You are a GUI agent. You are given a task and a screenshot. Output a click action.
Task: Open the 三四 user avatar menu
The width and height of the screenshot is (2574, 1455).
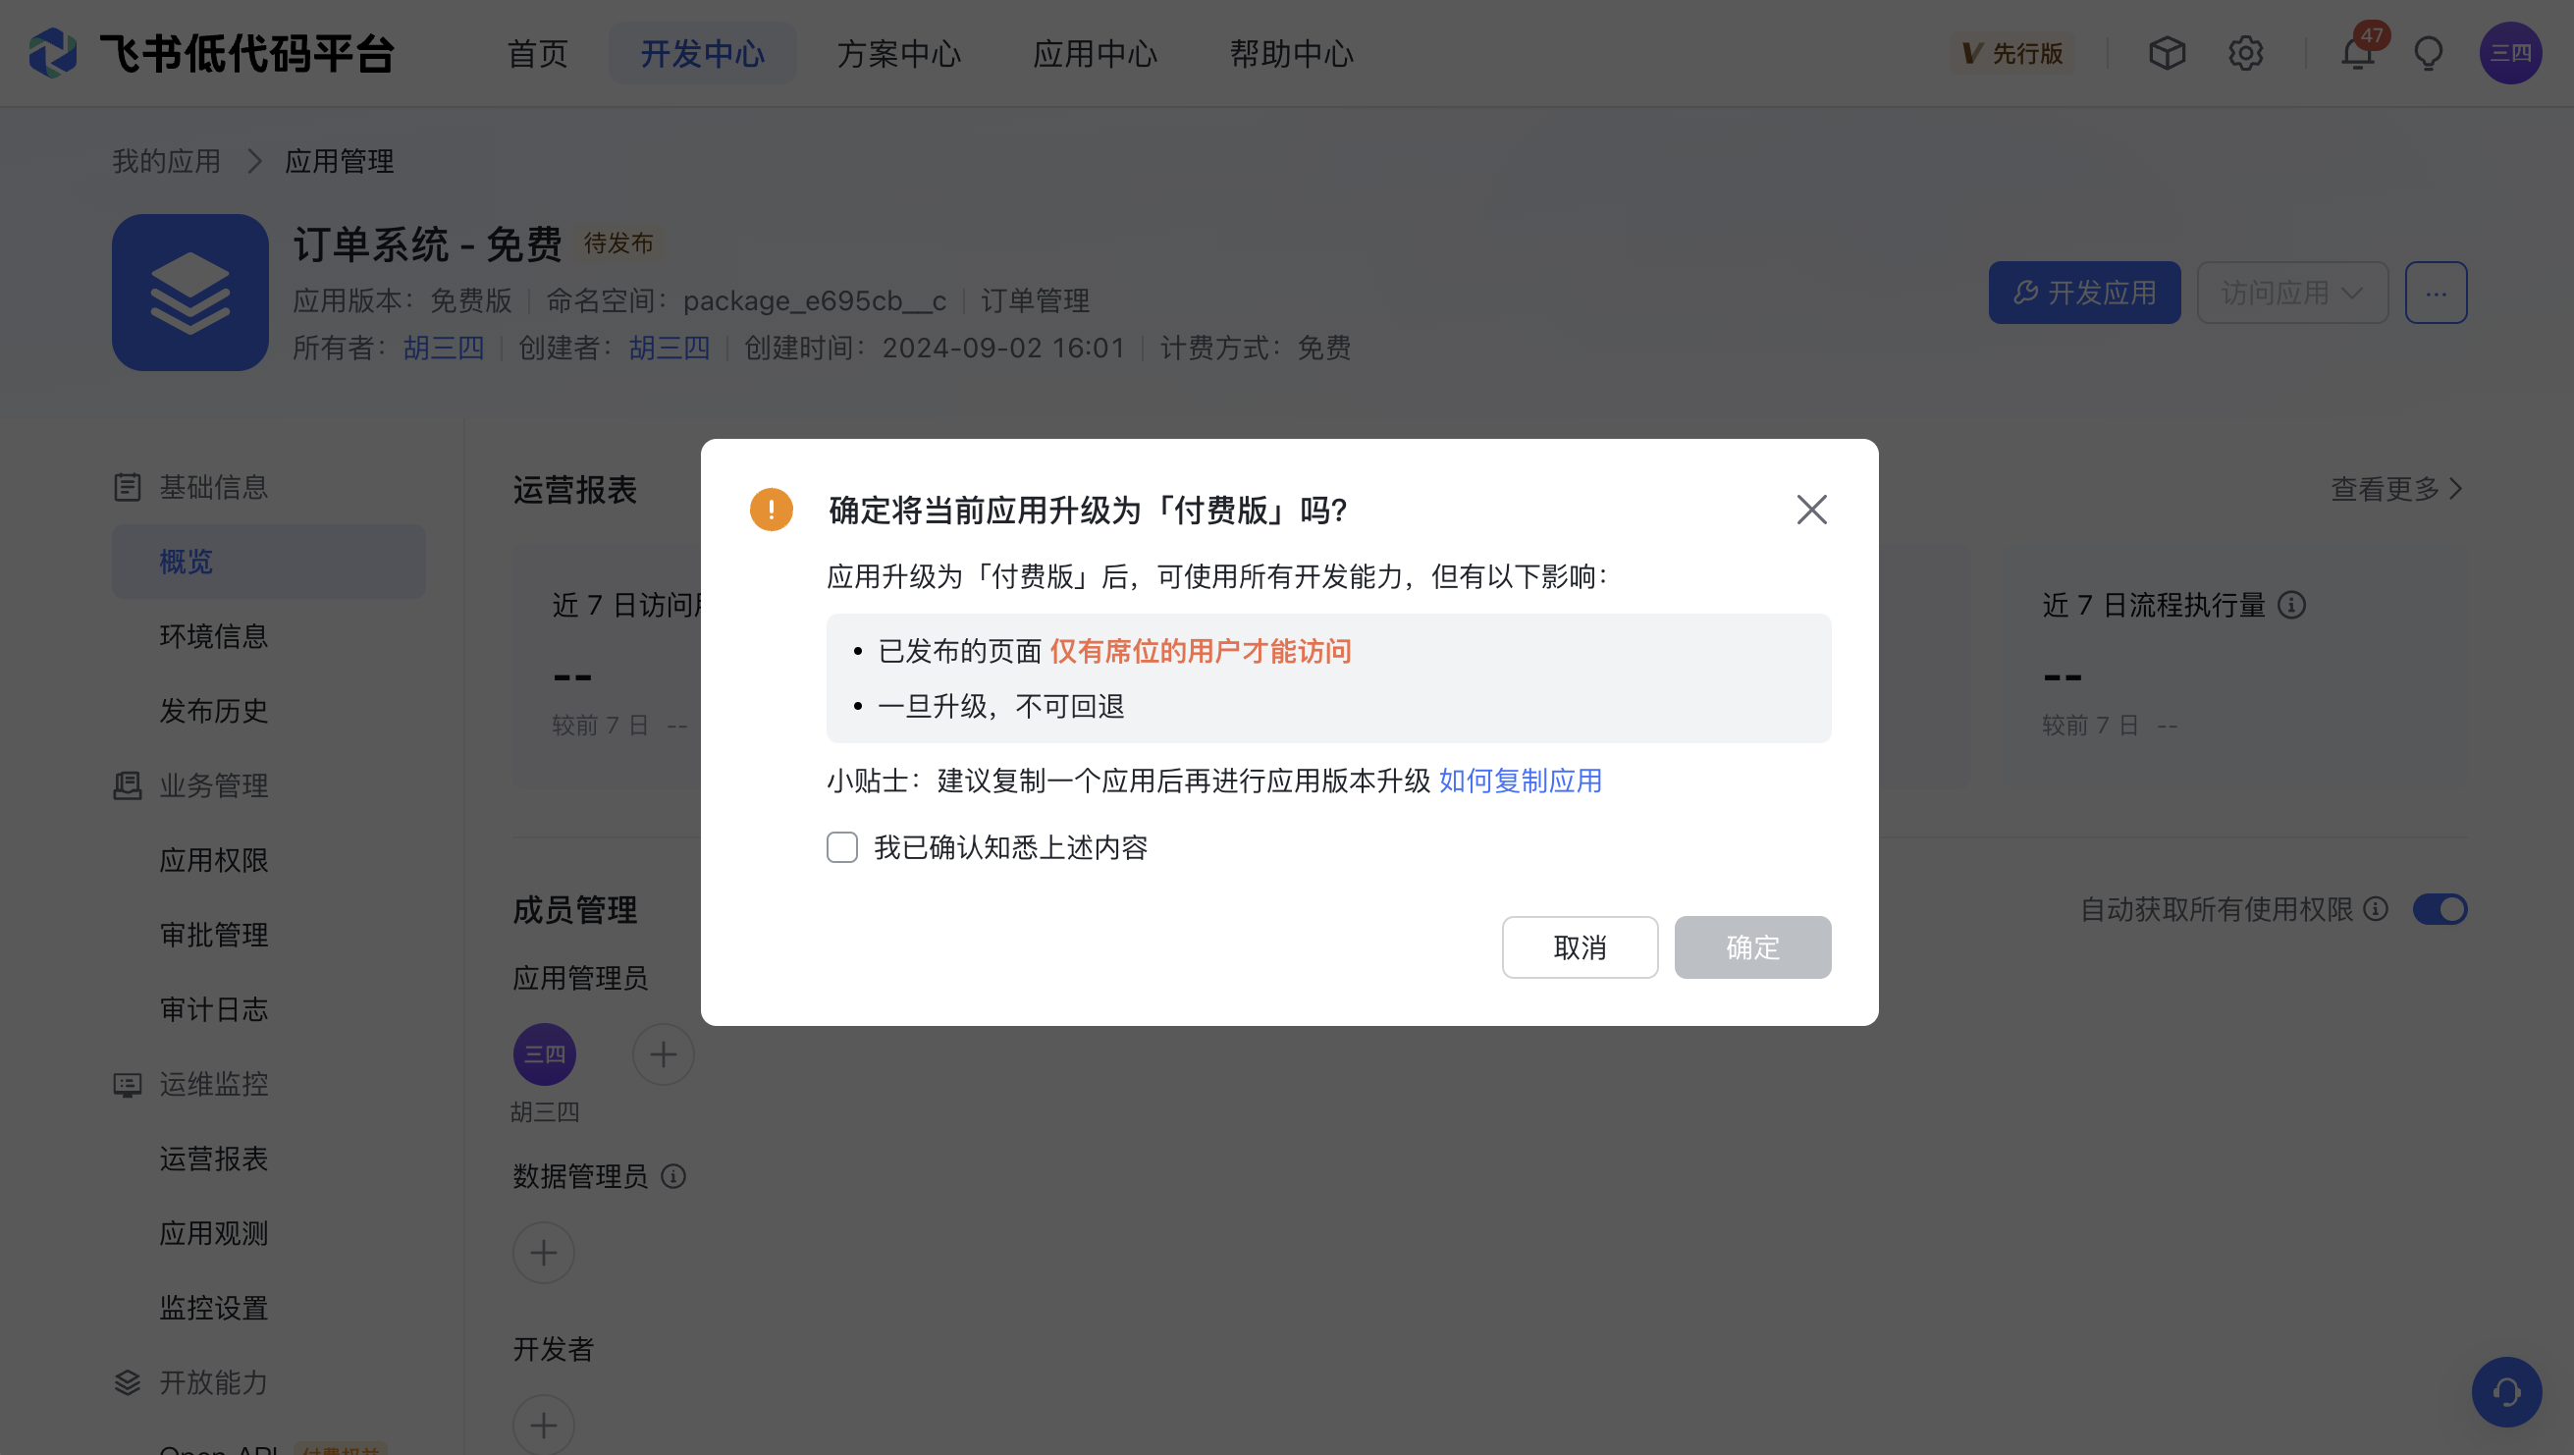[x=2510, y=53]
